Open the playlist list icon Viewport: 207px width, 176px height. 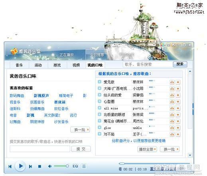pyautogui.click(x=84, y=166)
